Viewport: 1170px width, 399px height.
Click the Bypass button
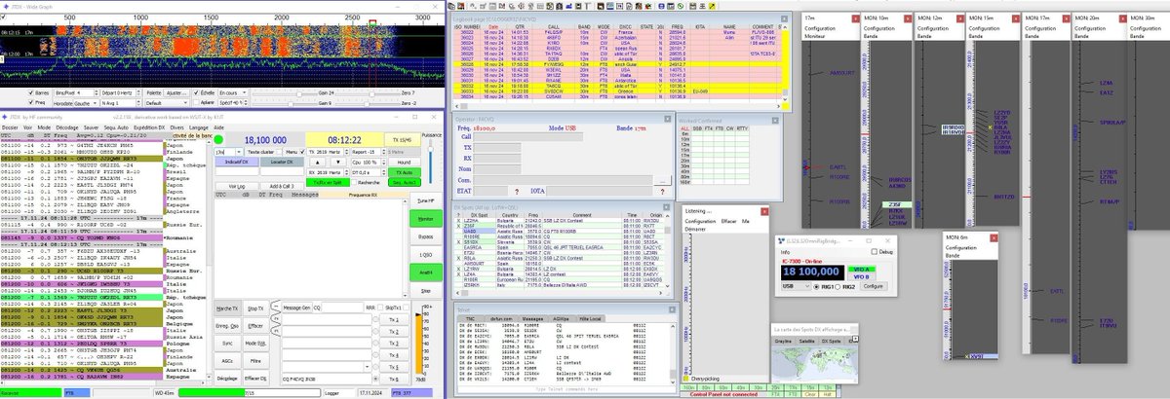(424, 236)
